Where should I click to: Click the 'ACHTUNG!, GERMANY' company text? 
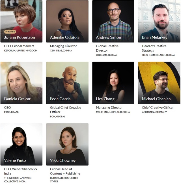pos(154,112)
